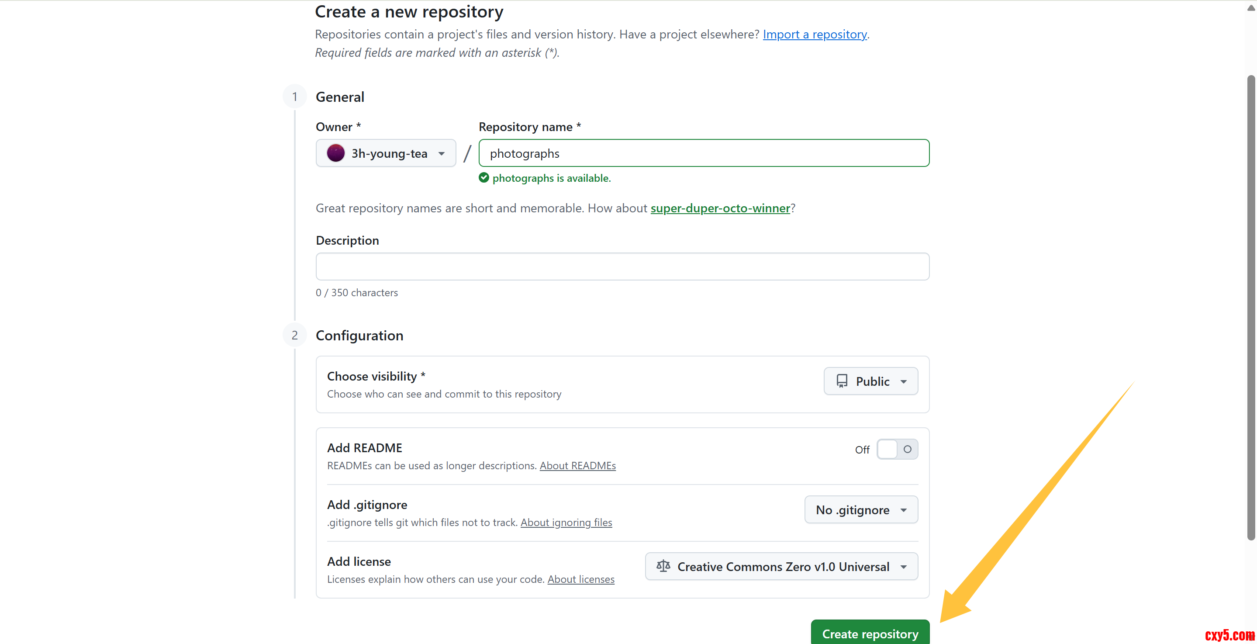Open the About READMEs link
The image size is (1257, 644).
(x=577, y=465)
